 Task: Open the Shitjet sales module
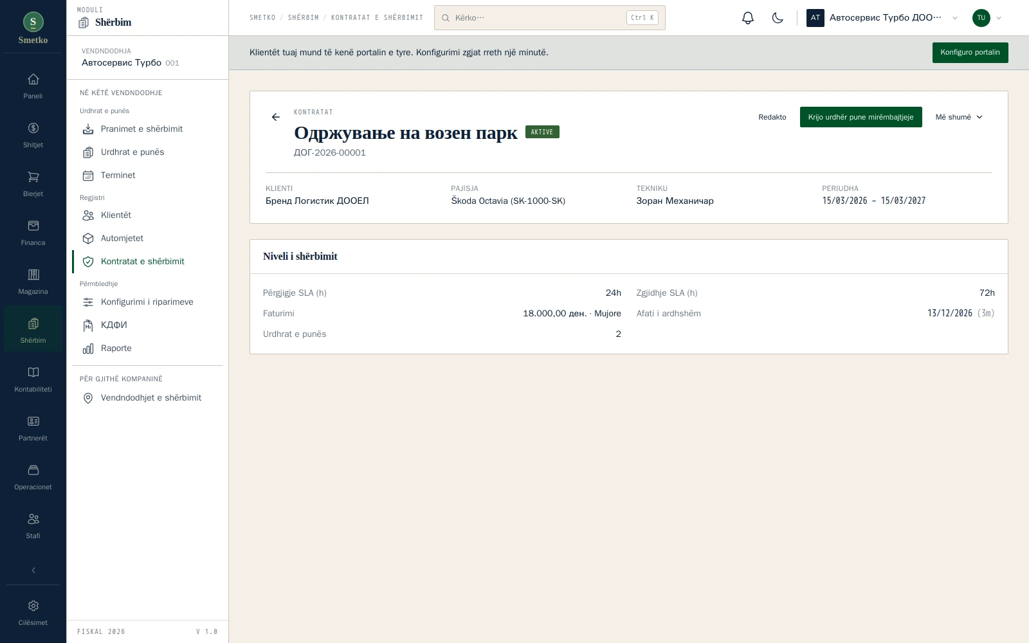pyautogui.click(x=33, y=135)
